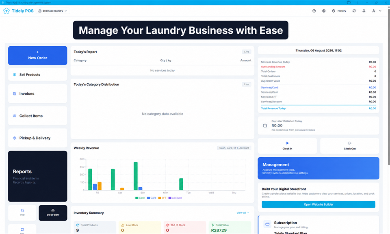Click the Tidely POS logo icon
The width and height of the screenshot is (390, 234).
6,11
